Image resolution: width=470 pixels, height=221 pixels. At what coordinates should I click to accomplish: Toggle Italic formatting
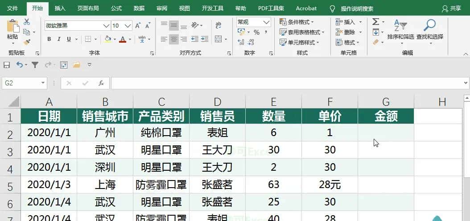point(59,39)
